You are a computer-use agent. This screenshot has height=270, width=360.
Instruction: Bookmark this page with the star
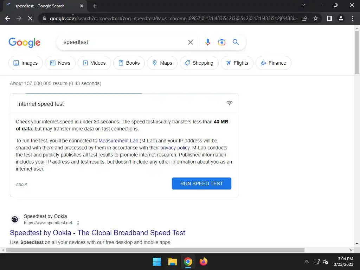tap(316, 18)
